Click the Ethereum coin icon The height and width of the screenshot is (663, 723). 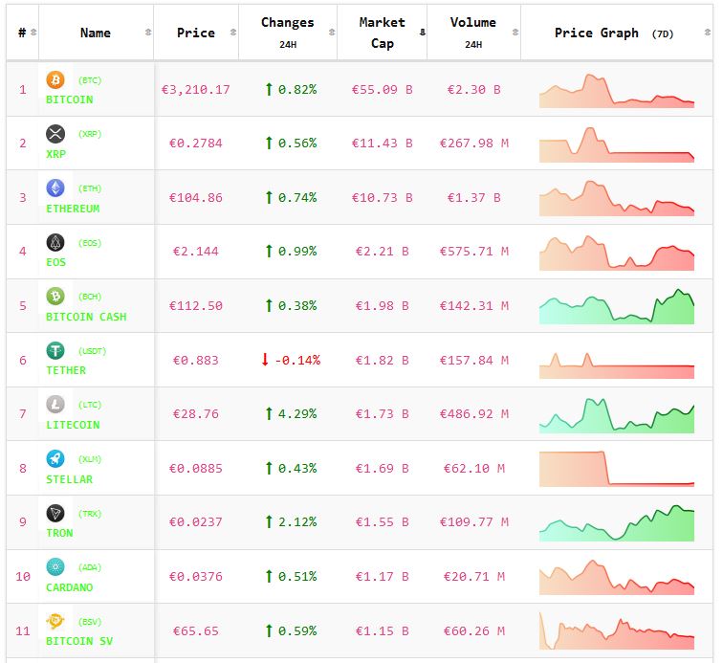(x=55, y=188)
